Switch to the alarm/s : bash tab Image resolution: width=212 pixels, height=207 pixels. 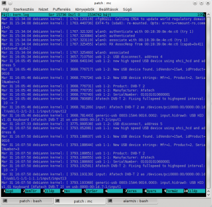coord(132,201)
